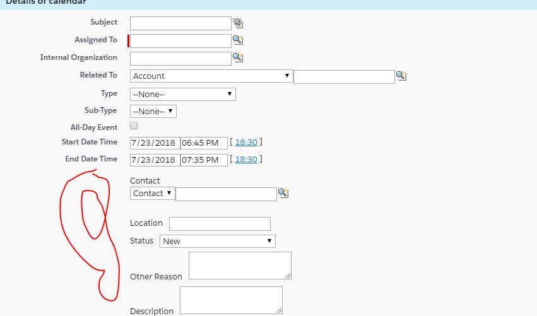The width and height of the screenshot is (537, 316).
Task: Expand the Sub-Type dropdown
Action: (153, 111)
